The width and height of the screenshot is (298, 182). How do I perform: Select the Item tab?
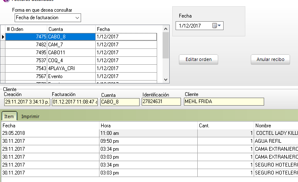(9, 116)
